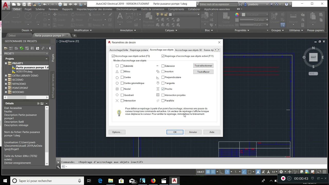Confirm the dialog with OK

pos(175,132)
